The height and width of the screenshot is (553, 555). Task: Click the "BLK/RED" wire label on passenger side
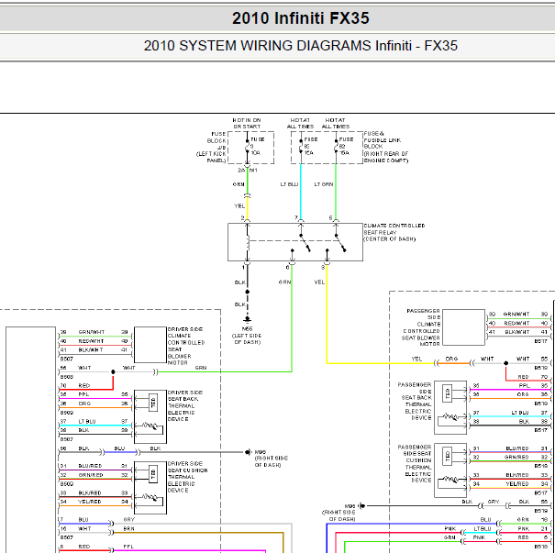tap(516, 475)
